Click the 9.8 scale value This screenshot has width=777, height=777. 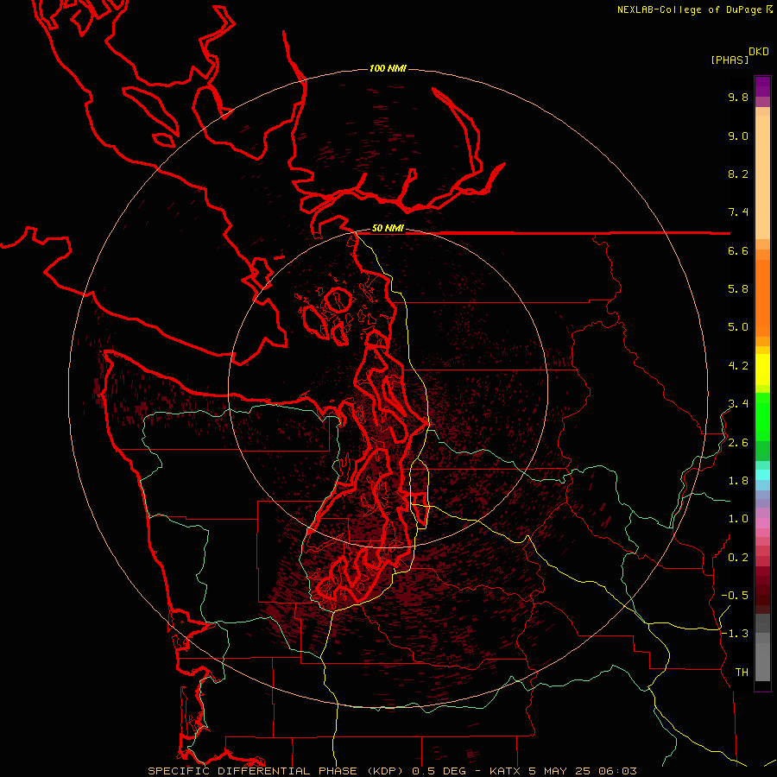(738, 97)
